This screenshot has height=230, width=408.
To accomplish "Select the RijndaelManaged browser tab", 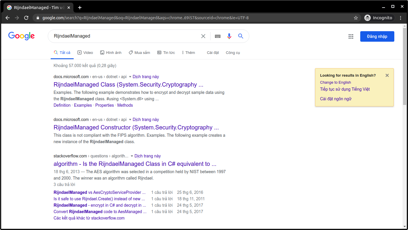I will (39, 8).
